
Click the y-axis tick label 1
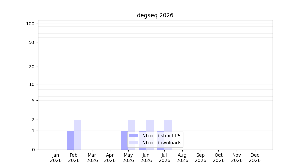33,131
